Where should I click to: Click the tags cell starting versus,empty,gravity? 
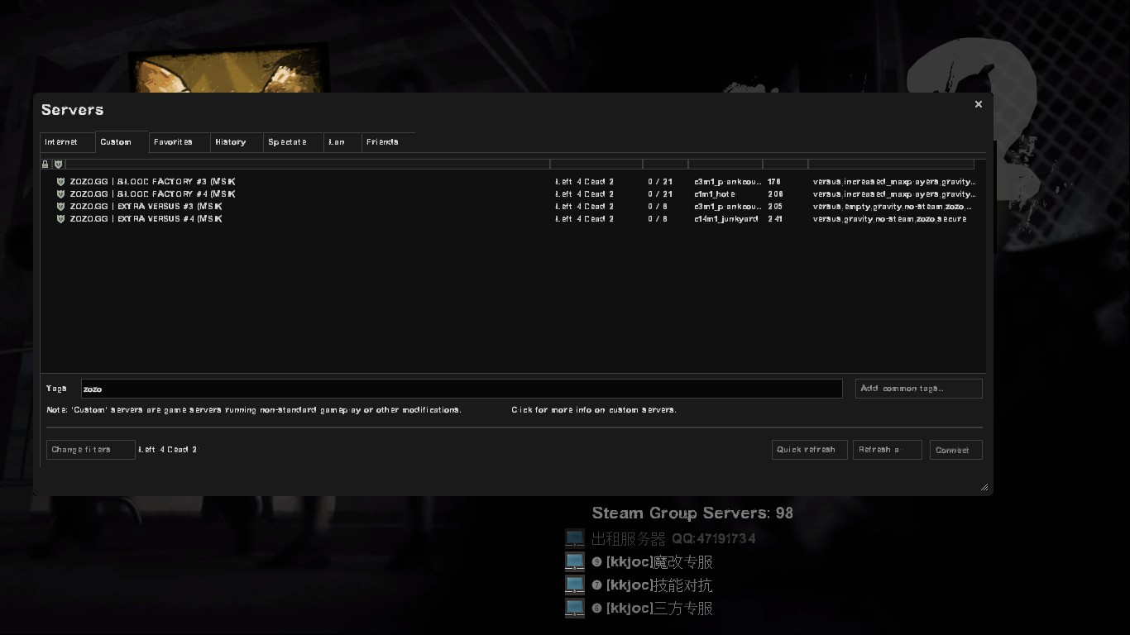pos(893,207)
